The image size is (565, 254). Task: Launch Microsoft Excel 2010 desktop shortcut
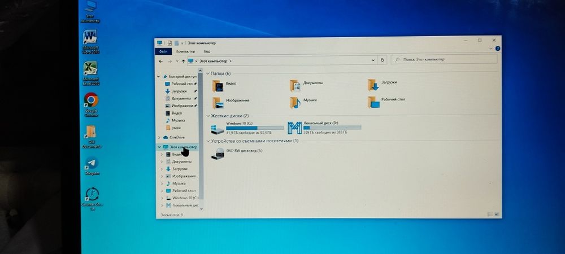91,73
